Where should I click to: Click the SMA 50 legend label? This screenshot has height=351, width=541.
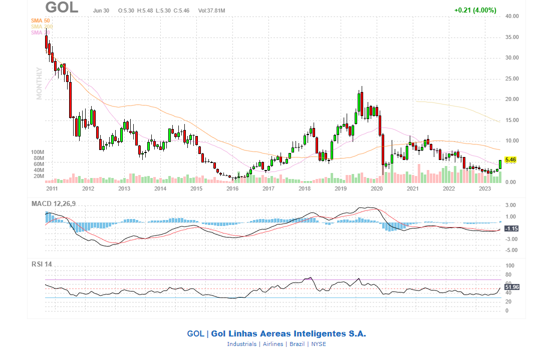point(40,20)
